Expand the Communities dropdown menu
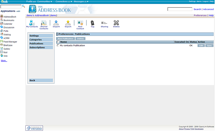Image resolution: width=216 pixels, height=134 pixels. pyautogui.click(x=45, y=2)
